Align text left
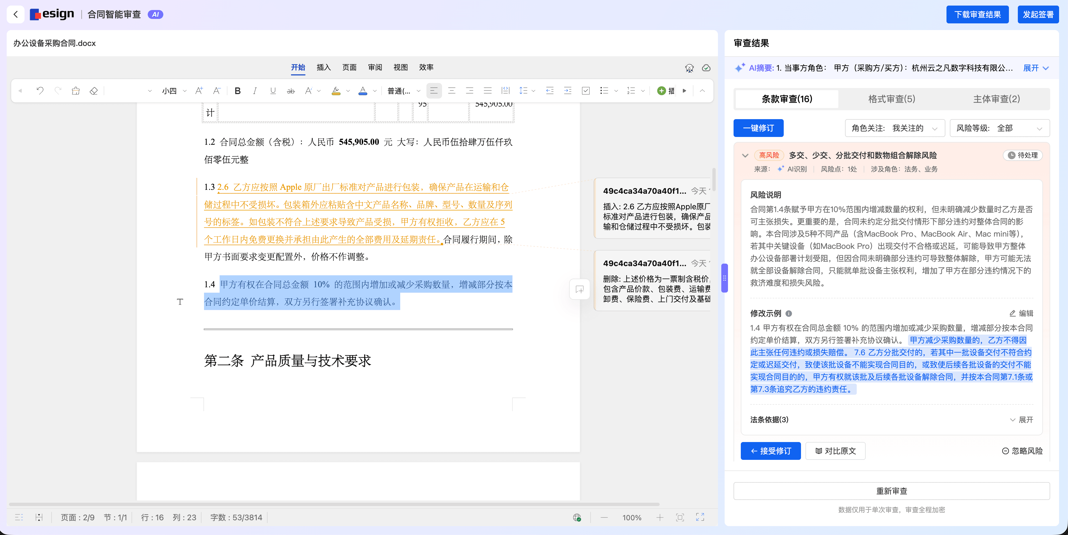1068x535 pixels. coord(434,91)
